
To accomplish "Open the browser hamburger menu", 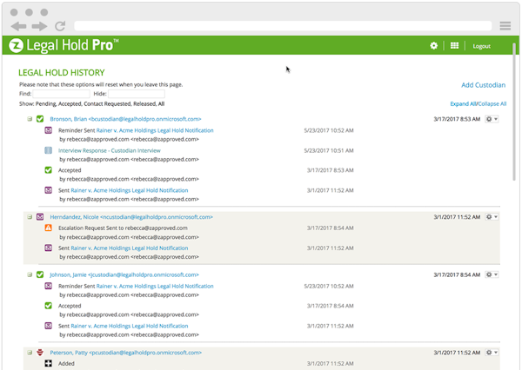I will 505,26.
